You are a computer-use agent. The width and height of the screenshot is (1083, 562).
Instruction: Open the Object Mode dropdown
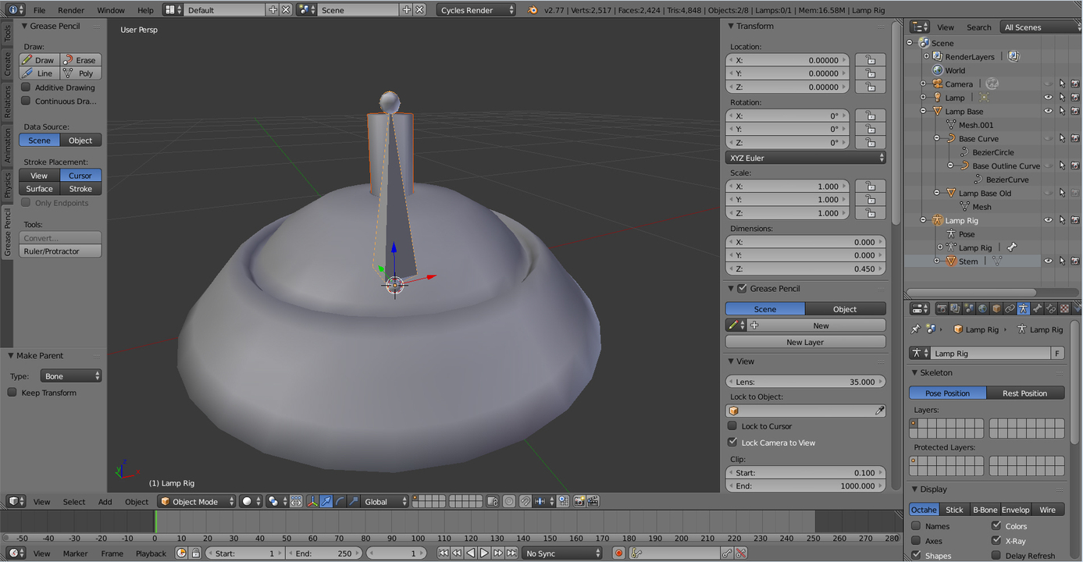click(197, 502)
